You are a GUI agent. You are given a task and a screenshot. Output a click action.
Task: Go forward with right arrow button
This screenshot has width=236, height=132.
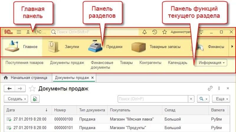pos(20,89)
